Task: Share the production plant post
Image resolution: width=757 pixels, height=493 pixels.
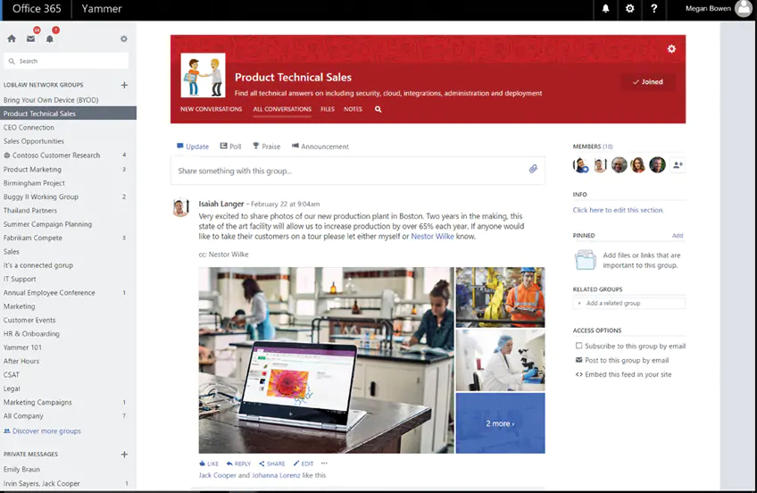Action: point(271,464)
